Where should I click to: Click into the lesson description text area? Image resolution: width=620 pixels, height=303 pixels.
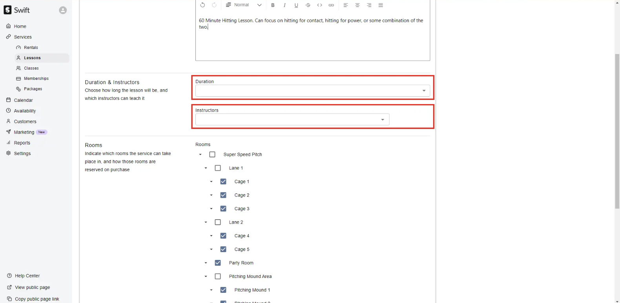click(x=313, y=36)
